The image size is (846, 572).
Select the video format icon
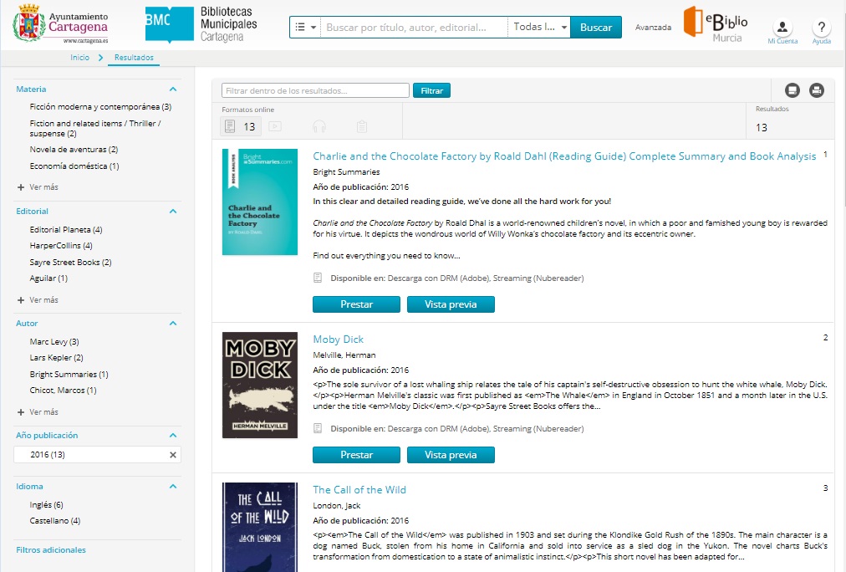[x=275, y=127]
